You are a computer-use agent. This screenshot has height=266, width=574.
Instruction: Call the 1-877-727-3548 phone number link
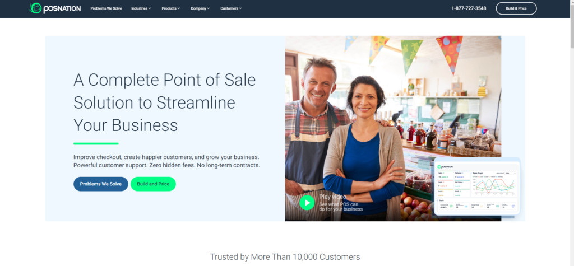[469, 8]
